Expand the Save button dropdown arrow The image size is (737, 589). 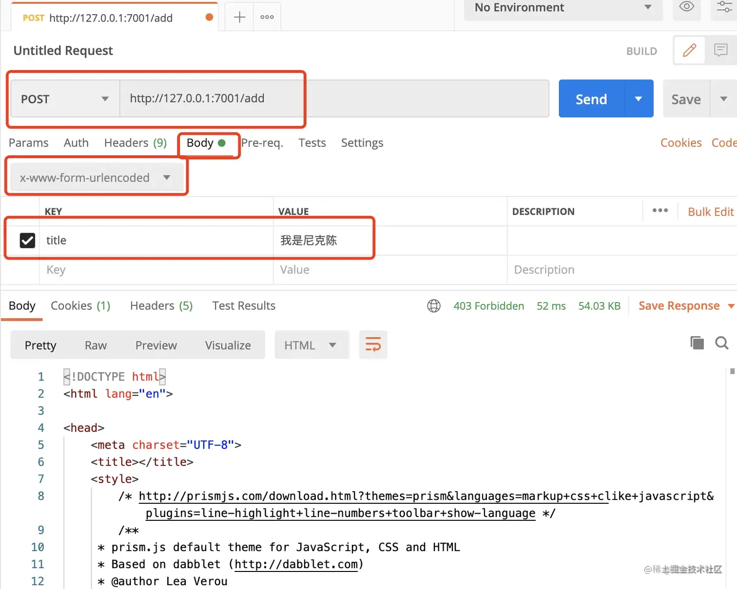(723, 99)
